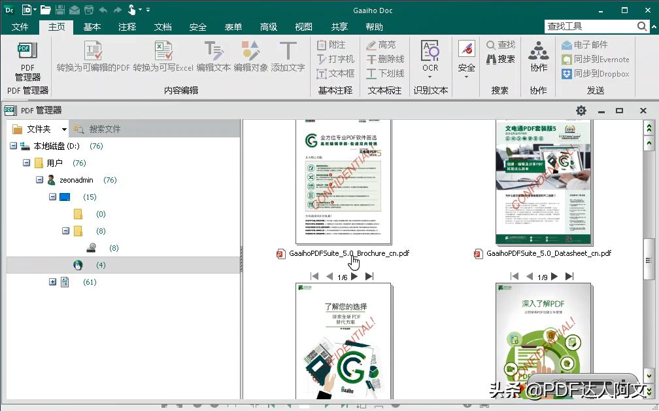The width and height of the screenshot is (659, 411).
Task: Open GaaihoPDFSuite_5.0_Datasheet_cn.pdf file name
Action: [x=549, y=253]
